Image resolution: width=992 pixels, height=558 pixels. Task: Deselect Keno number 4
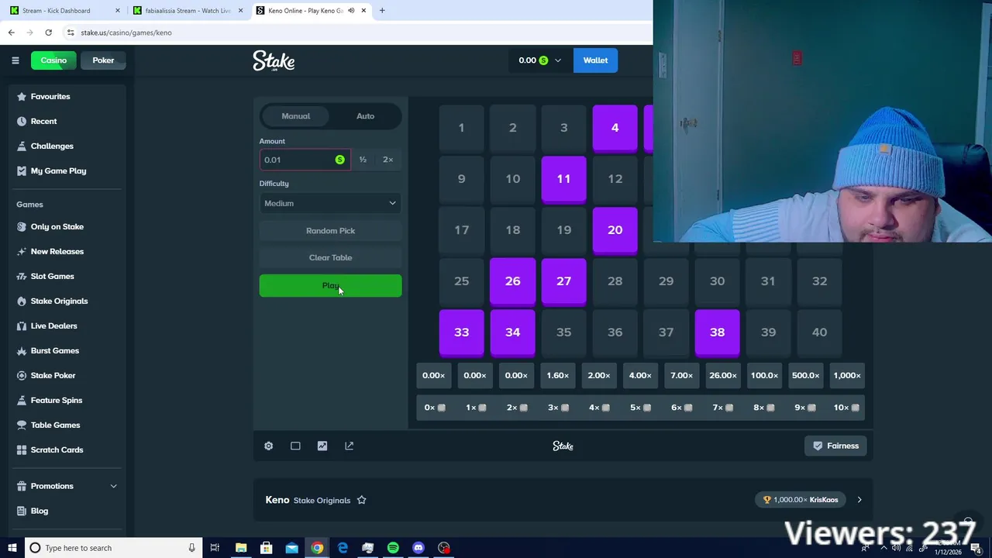(615, 128)
